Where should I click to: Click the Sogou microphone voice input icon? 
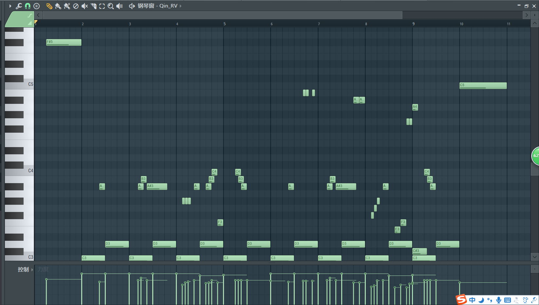pyautogui.click(x=498, y=300)
